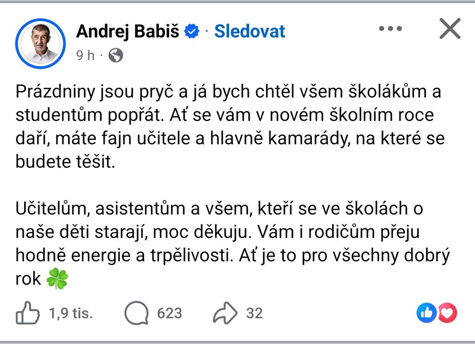
Task: Follow the page via Sledovat
Action: [x=250, y=31]
